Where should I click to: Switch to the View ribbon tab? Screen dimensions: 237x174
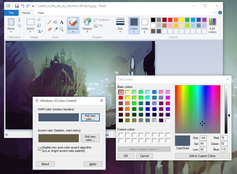pos(41,13)
